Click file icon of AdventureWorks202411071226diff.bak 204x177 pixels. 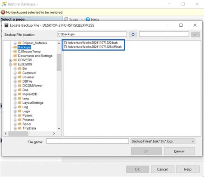click(65, 47)
